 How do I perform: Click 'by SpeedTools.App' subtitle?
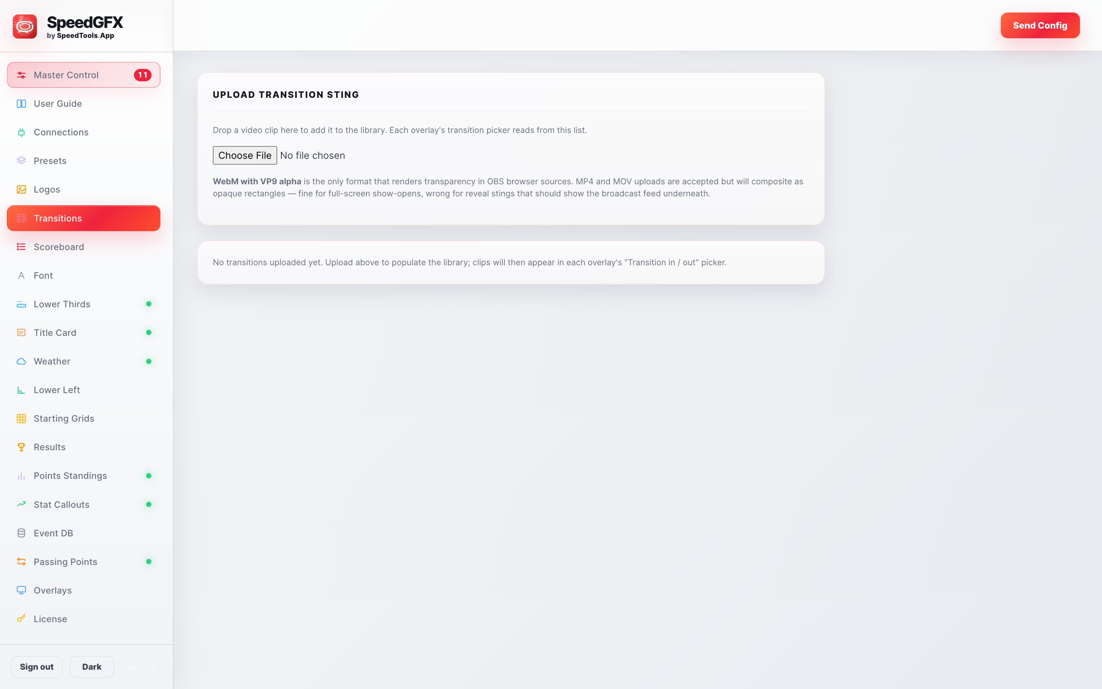tap(81, 35)
